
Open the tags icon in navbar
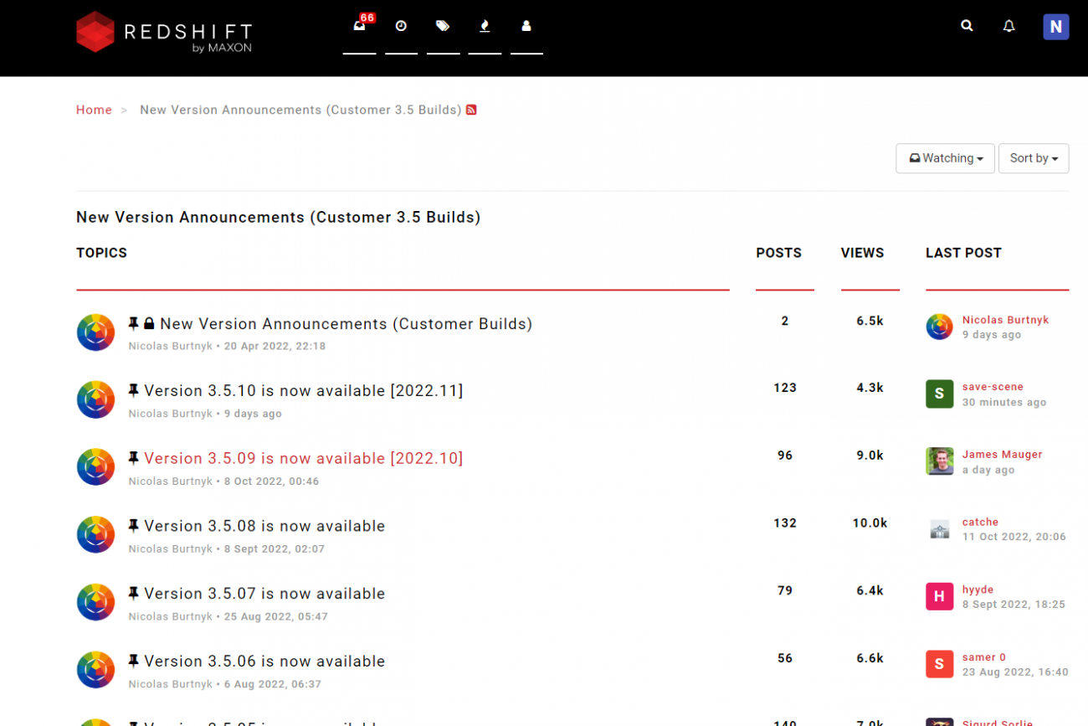[443, 27]
